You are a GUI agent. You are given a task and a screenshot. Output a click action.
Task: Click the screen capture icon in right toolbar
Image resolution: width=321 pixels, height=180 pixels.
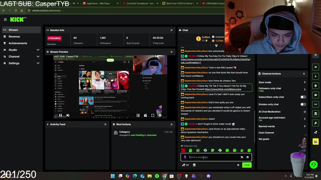pyautogui.click(x=316, y=67)
